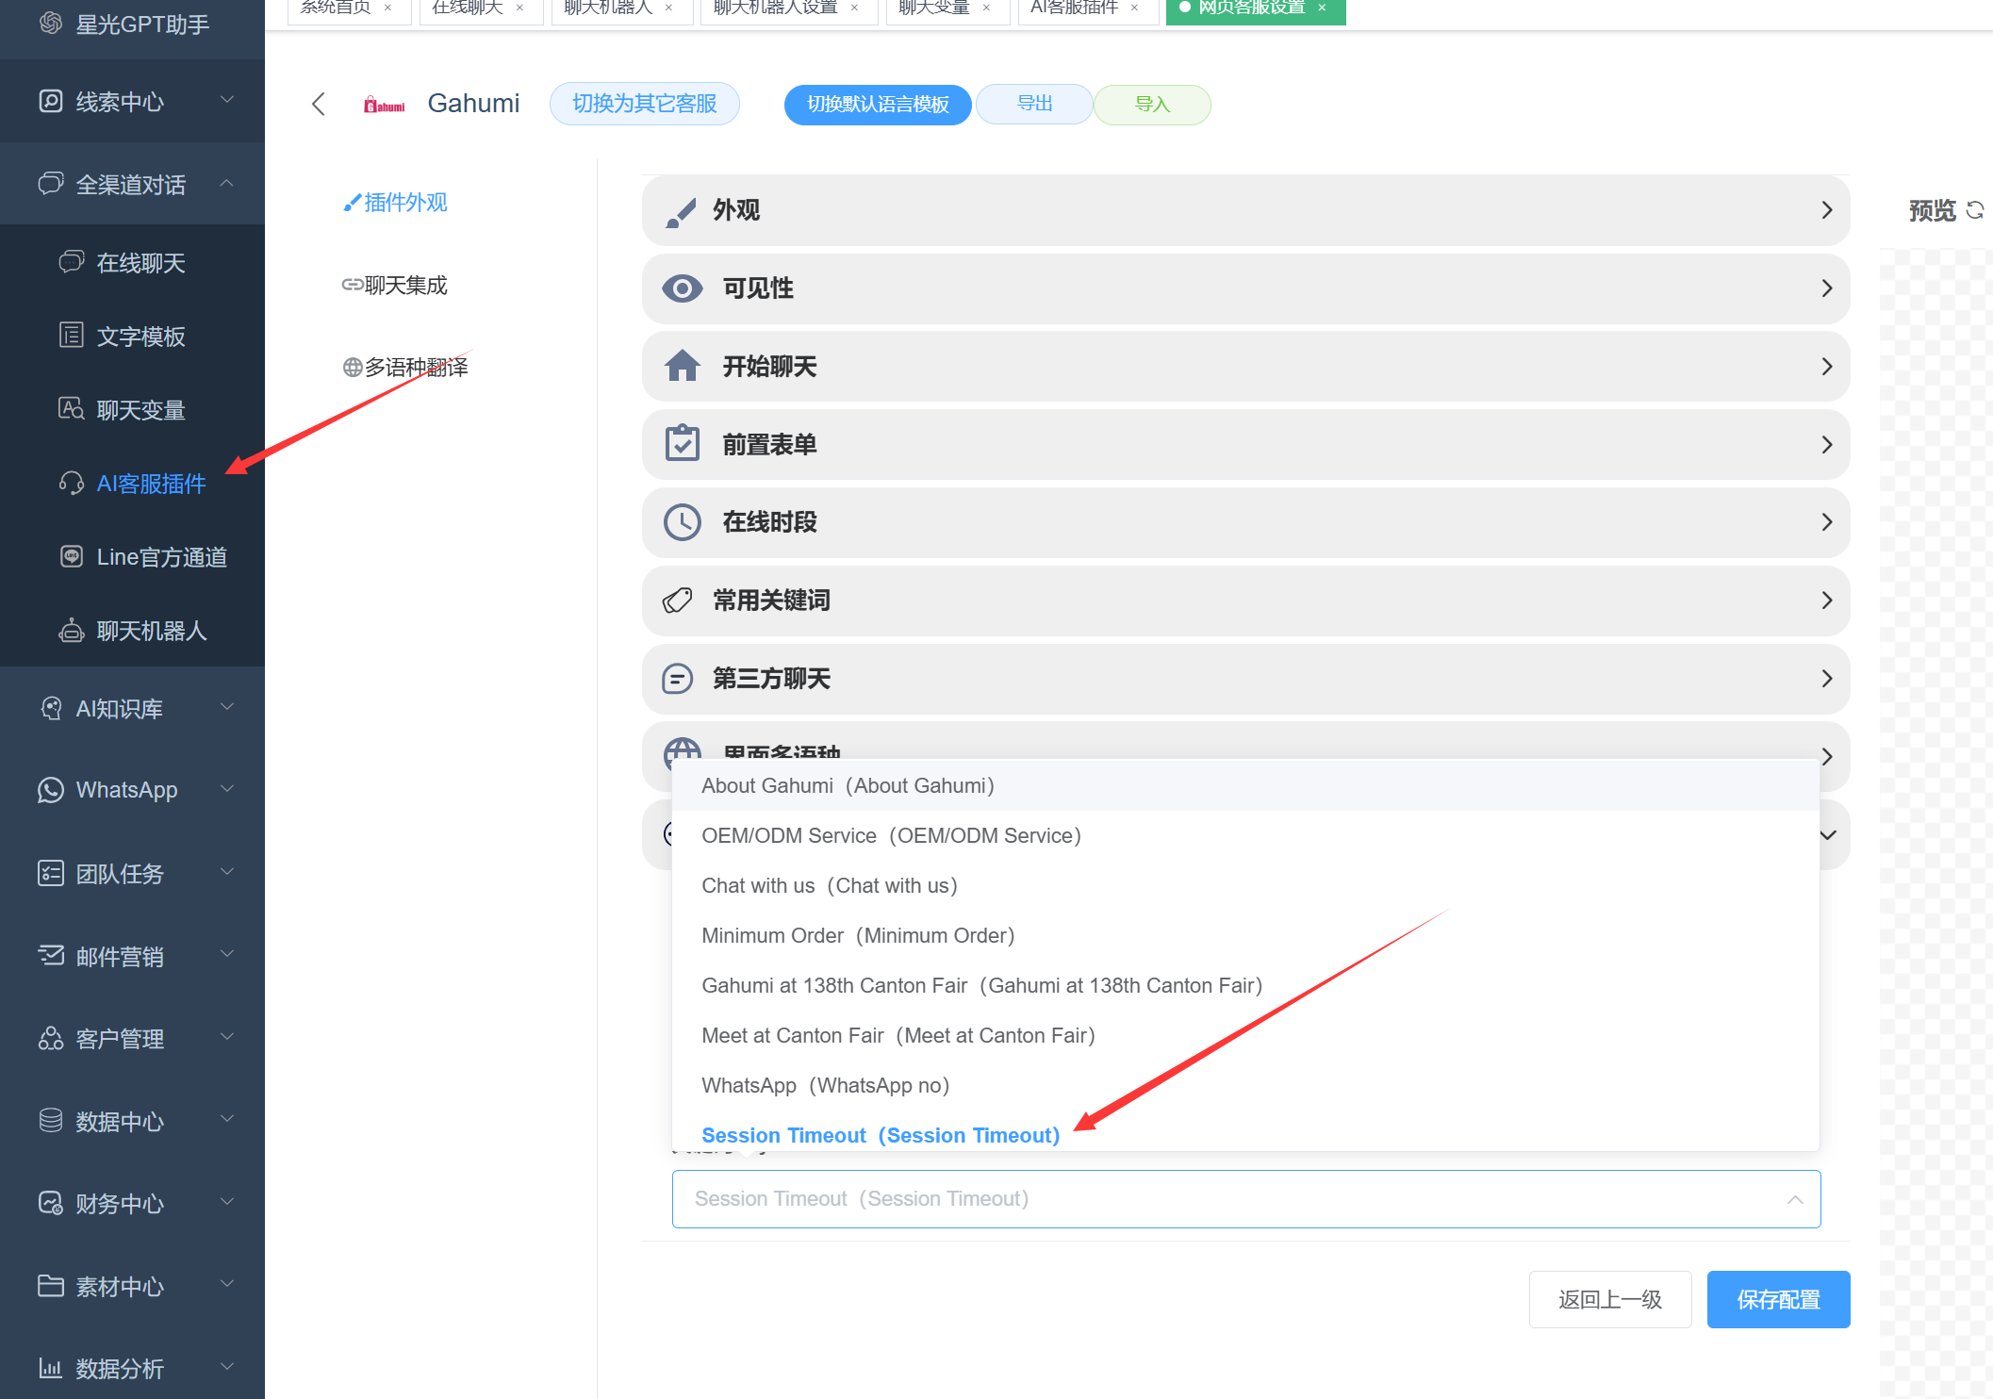Click the preview refresh icon
This screenshot has height=1399, width=1993.
click(x=1974, y=210)
